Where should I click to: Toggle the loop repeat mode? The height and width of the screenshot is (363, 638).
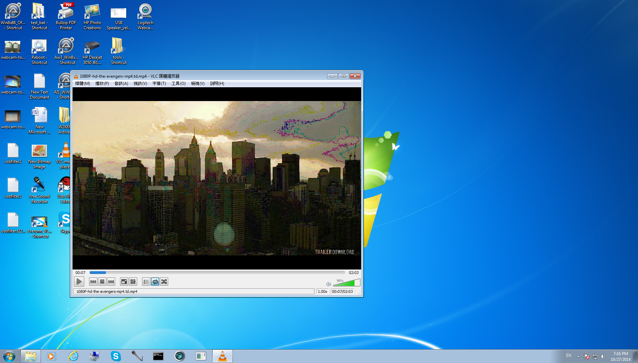[155, 282]
